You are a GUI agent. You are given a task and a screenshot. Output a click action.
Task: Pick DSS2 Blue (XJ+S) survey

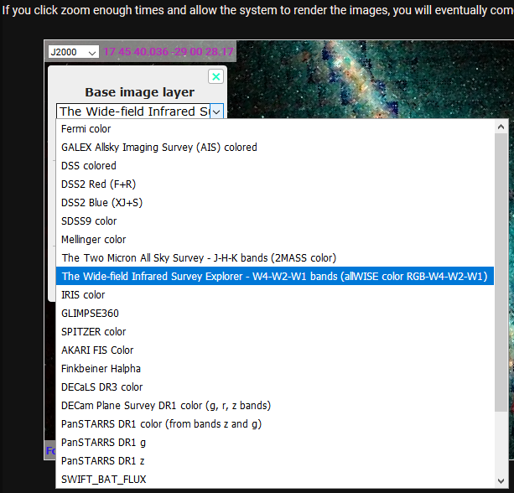pos(101,203)
